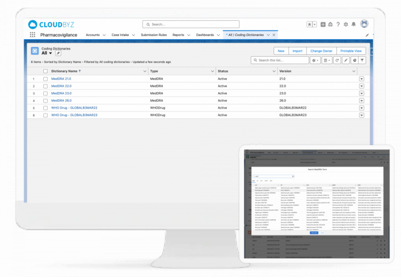Screen dimensions: 401x277
Task: Check the MedDRA 21.0 row checkbox
Action: coord(45,79)
